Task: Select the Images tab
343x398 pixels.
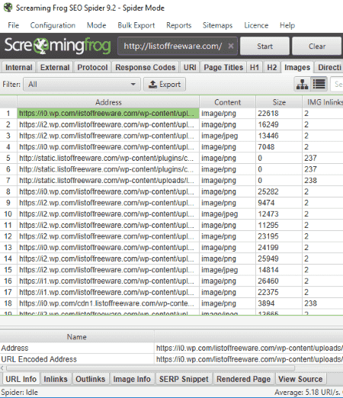Action: 297,67
